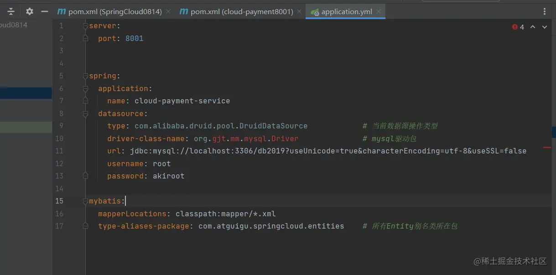Hide the project panel with the minus icon
Viewport: 556px width, 275px height.
[x=44, y=12]
